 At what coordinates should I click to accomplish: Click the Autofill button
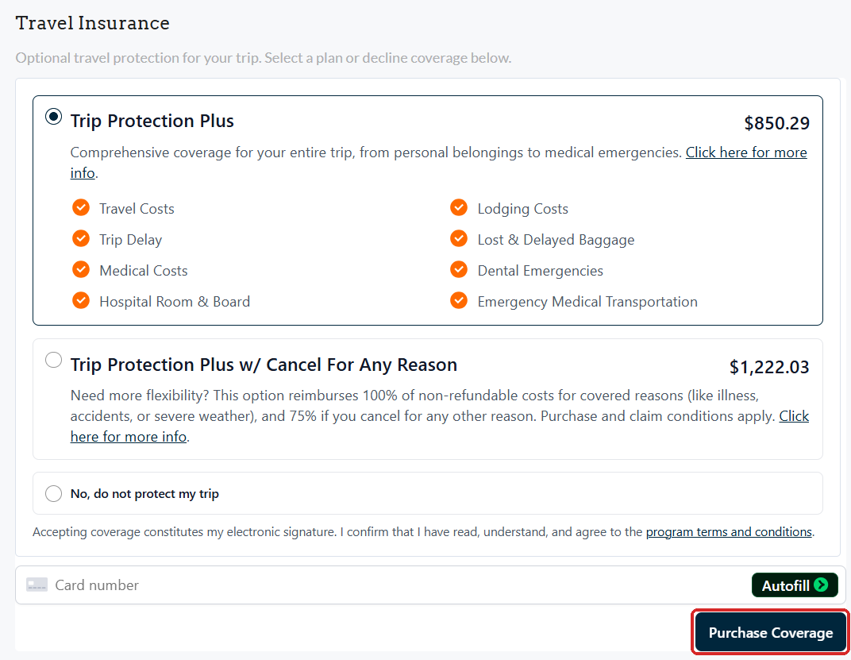pos(795,585)
